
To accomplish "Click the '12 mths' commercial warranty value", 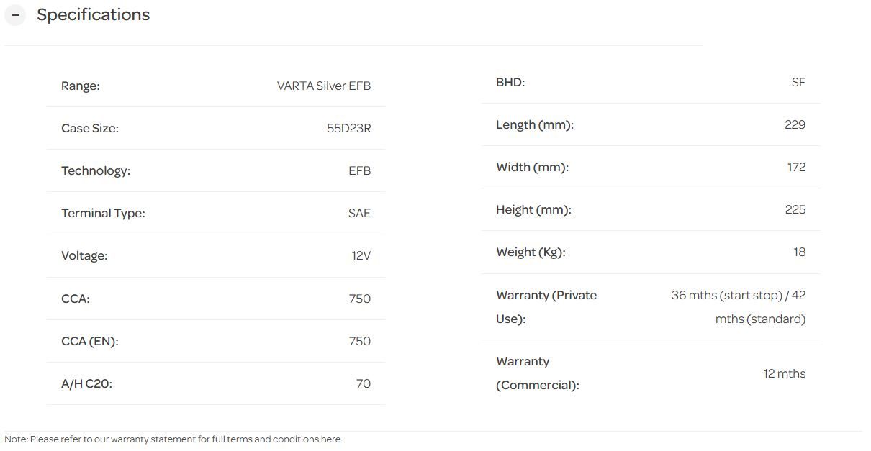I will pyautogui.click(x=785, y=374).
